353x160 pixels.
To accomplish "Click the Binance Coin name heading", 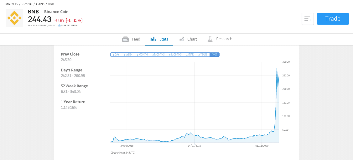I will pos(56,12).
